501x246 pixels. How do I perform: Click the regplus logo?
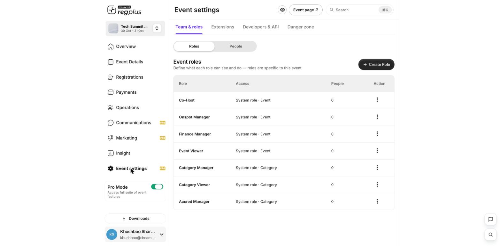(x=124, y=10)
